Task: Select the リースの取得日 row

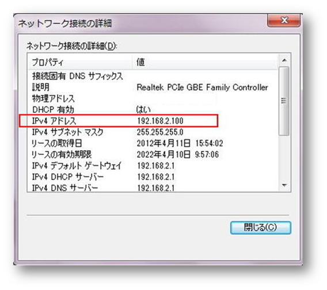Action: click(153, 143)
